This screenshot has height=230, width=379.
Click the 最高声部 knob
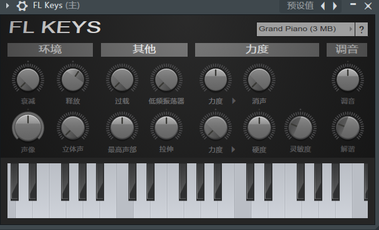point(122,127)
